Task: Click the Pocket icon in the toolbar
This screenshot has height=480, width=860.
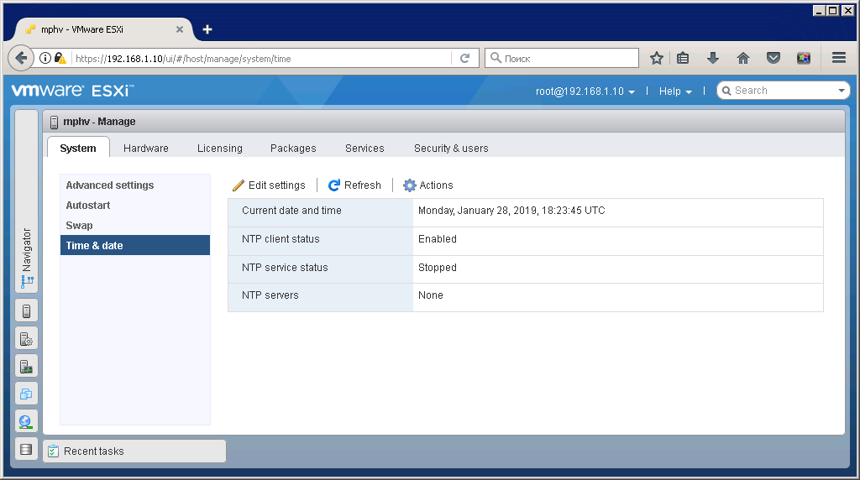Action: [x=773, y=58]
